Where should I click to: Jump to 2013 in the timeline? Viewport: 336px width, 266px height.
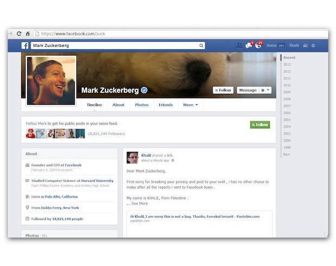pos(287,65)
